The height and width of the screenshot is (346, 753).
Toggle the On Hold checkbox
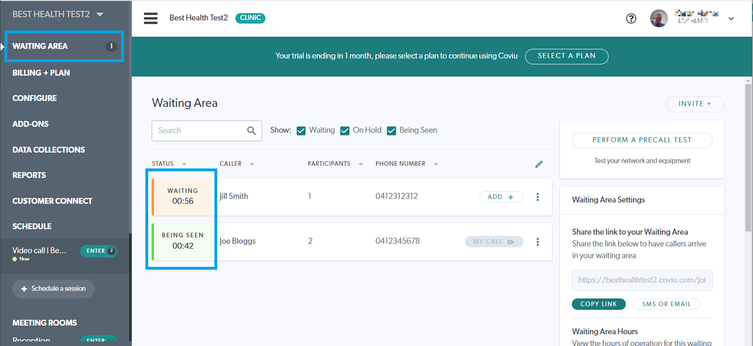tap(345, 131)
